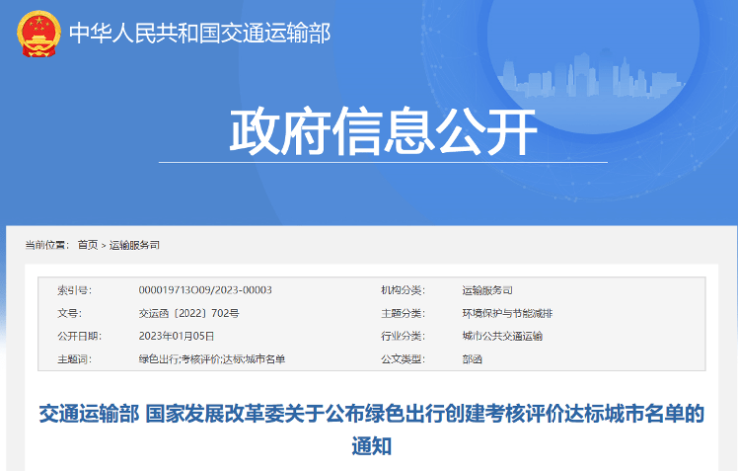Click the national emblem logo
Viewport: 738px width, 471px height.
tap(39, 34)
